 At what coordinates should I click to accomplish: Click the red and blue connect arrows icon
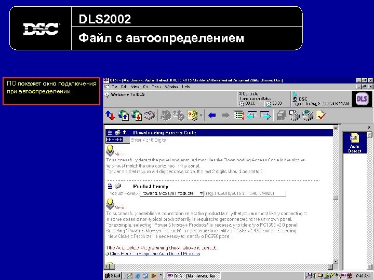(x=110, y=115)
